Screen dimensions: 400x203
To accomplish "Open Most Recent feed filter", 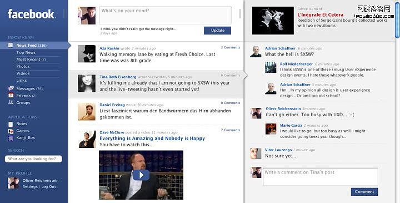I will click(x=31, y=60).
